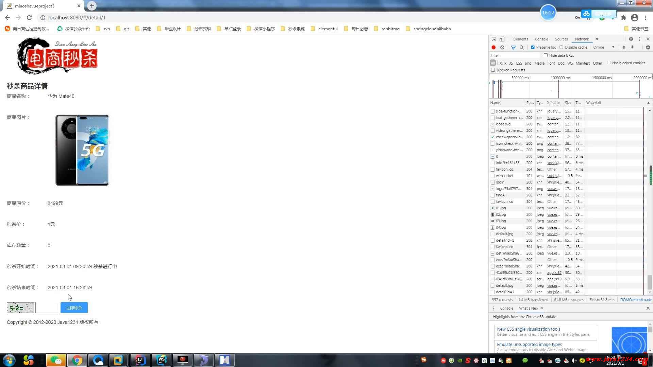Viewport: 653px width, 367px height.
Task: Open network search (magnifier icon)
Action: tap(522, 47)
